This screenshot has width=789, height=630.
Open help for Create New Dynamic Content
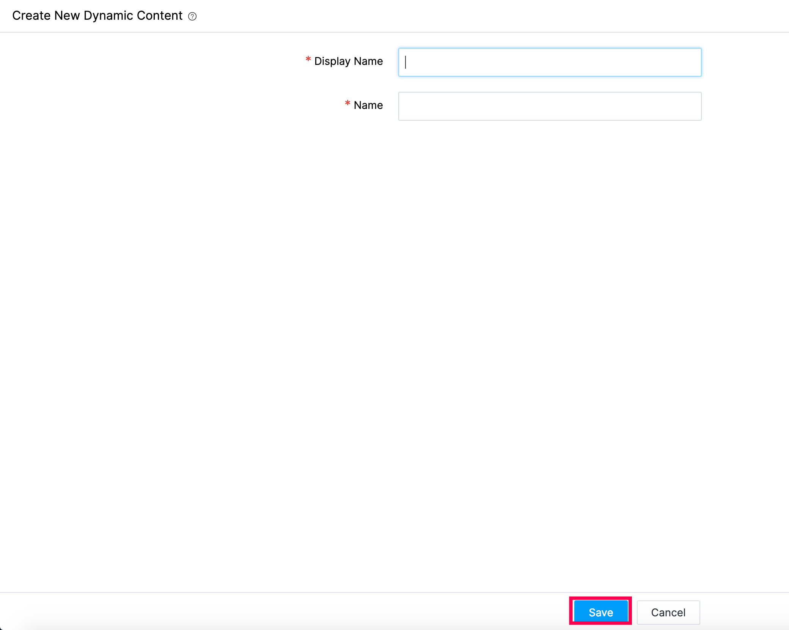coord(192,16)
